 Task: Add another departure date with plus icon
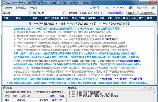pos(102,13)
